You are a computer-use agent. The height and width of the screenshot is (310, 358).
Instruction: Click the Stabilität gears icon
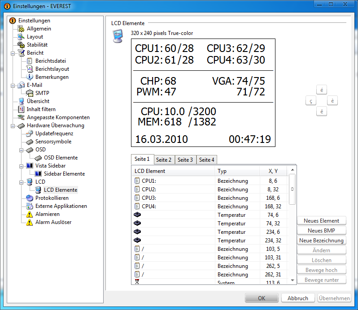point(21,45)
